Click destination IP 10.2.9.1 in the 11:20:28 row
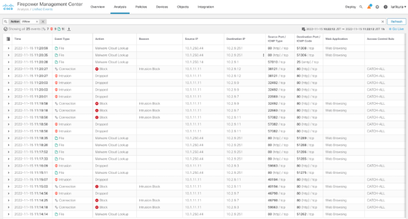 [232, 62]
